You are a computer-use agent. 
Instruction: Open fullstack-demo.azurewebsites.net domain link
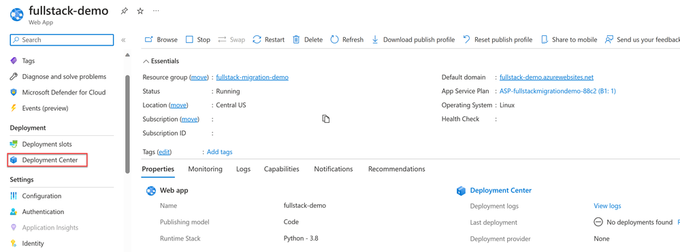[x=547, y=77]
